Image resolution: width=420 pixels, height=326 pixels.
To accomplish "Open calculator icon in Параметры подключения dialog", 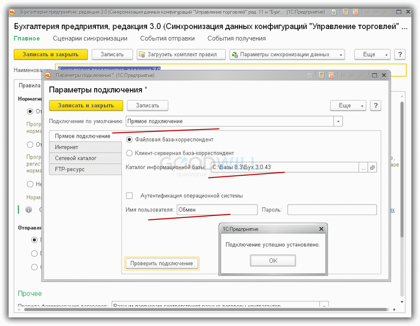I will pos(321,76).
